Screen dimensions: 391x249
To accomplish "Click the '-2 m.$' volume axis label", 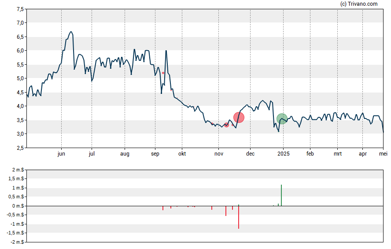I will click(x=18, y=242).
